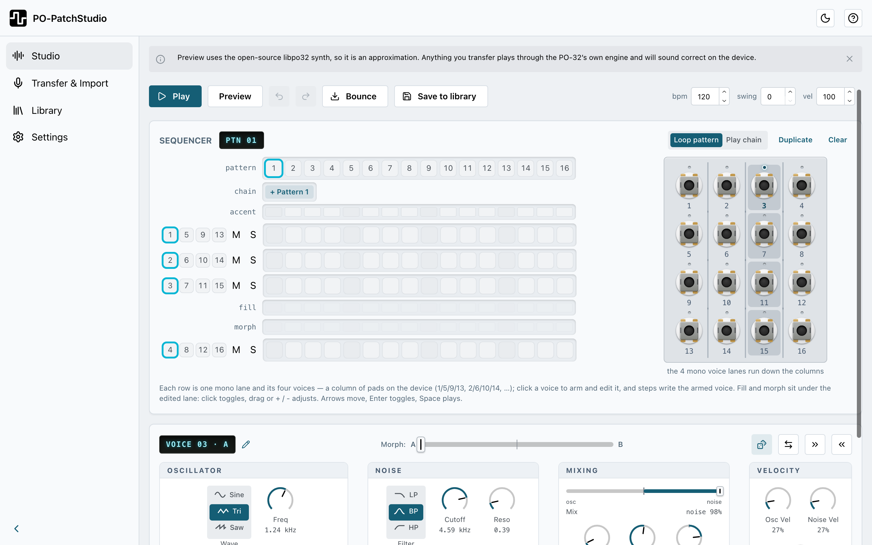
Task: Decrease vel with the down stepper
Action: point(849,101)
